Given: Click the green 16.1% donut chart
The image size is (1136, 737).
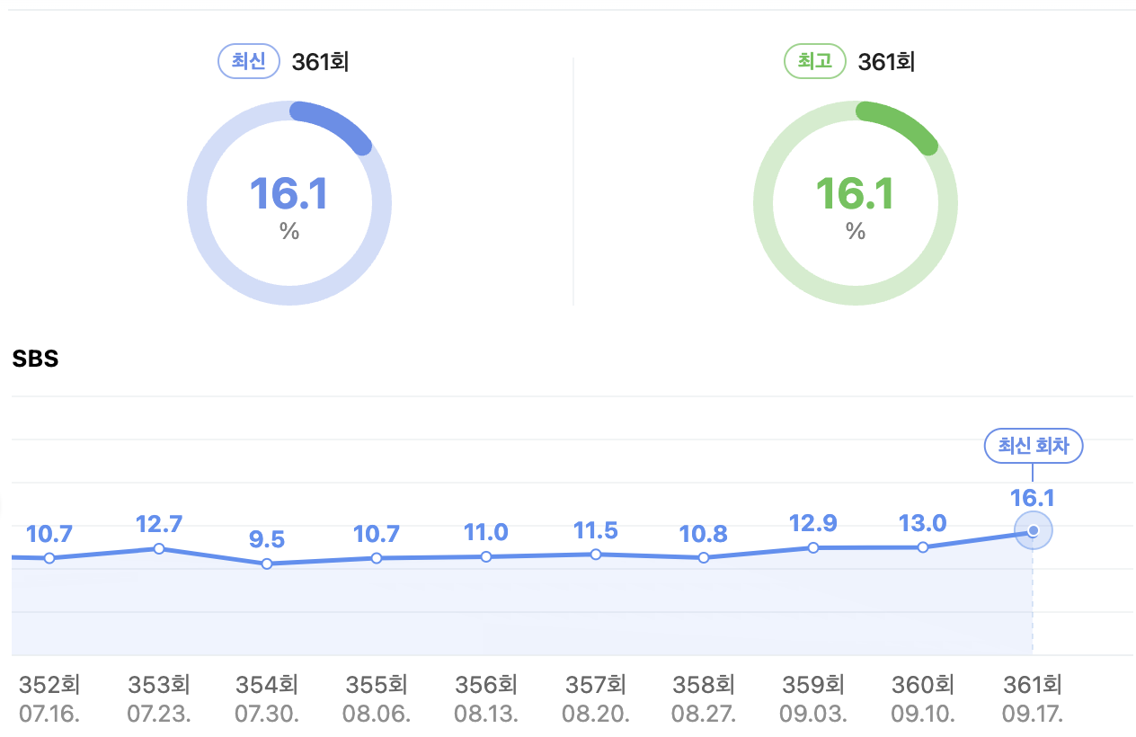Looking at the screenshot, I should coord(856,203).
